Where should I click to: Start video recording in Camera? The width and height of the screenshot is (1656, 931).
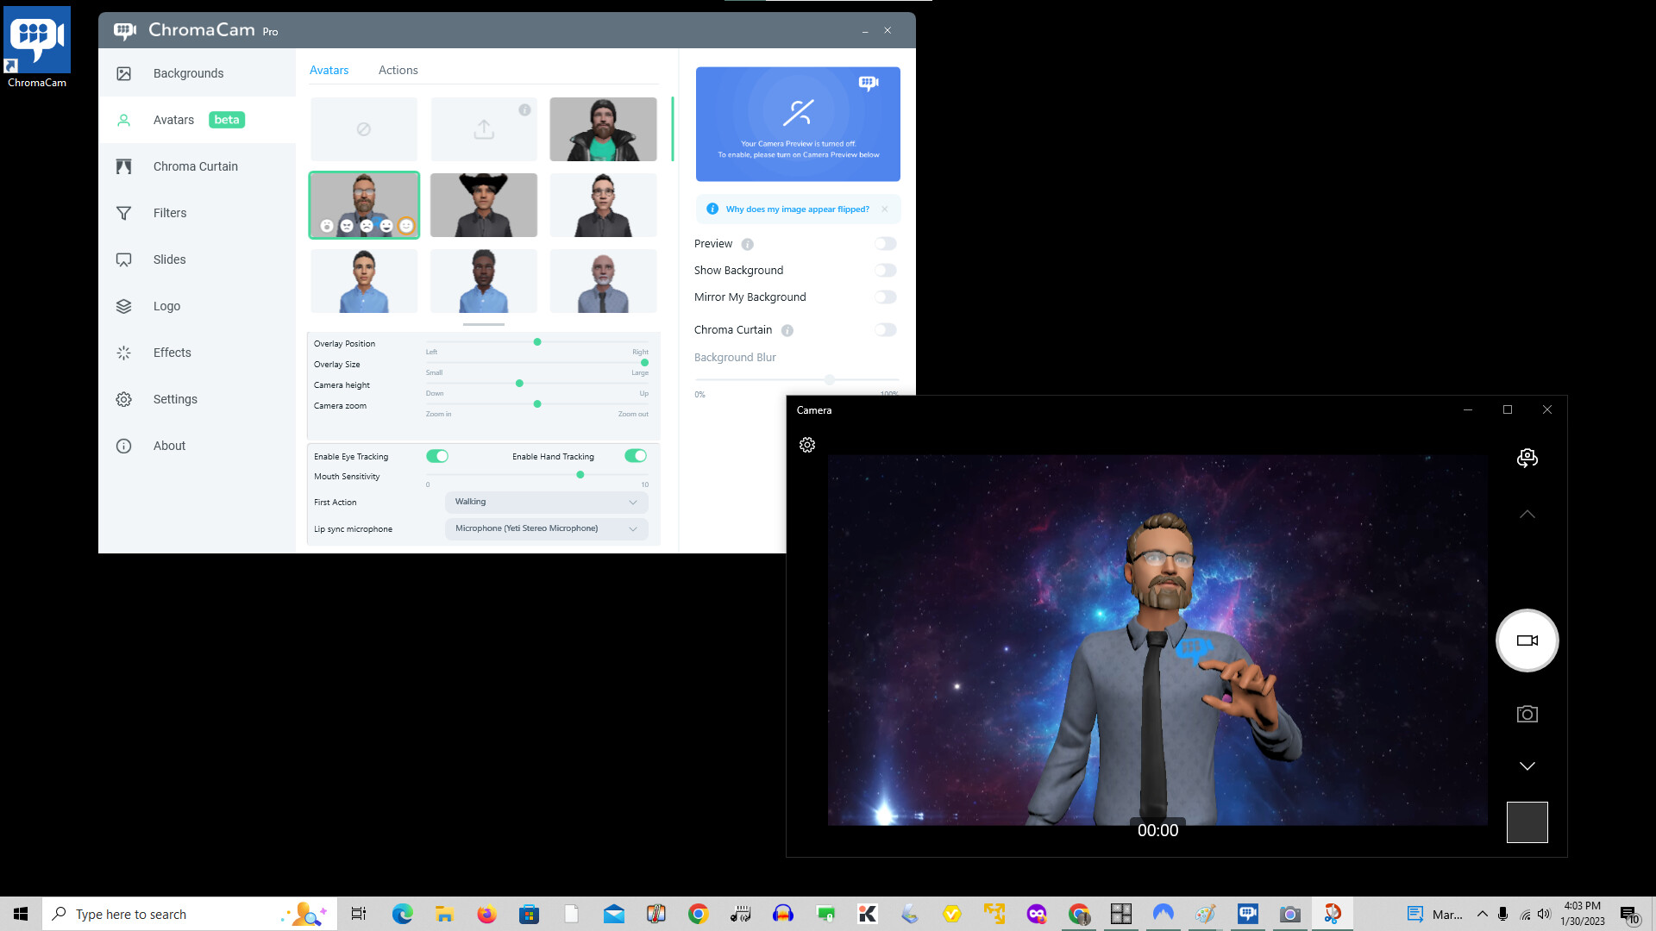[x=1527, y=640]
